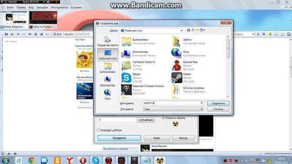Go back to last visited folder in save dialog
This screenshot has width=292, height=164.
point(188,30)
